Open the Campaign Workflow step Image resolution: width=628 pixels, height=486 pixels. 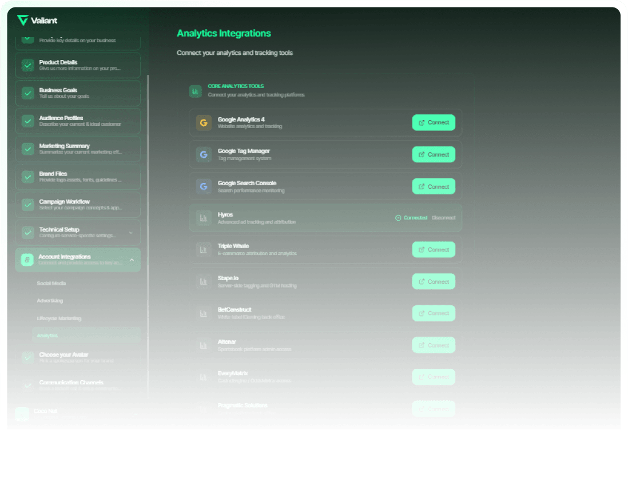tap(78, 205)
